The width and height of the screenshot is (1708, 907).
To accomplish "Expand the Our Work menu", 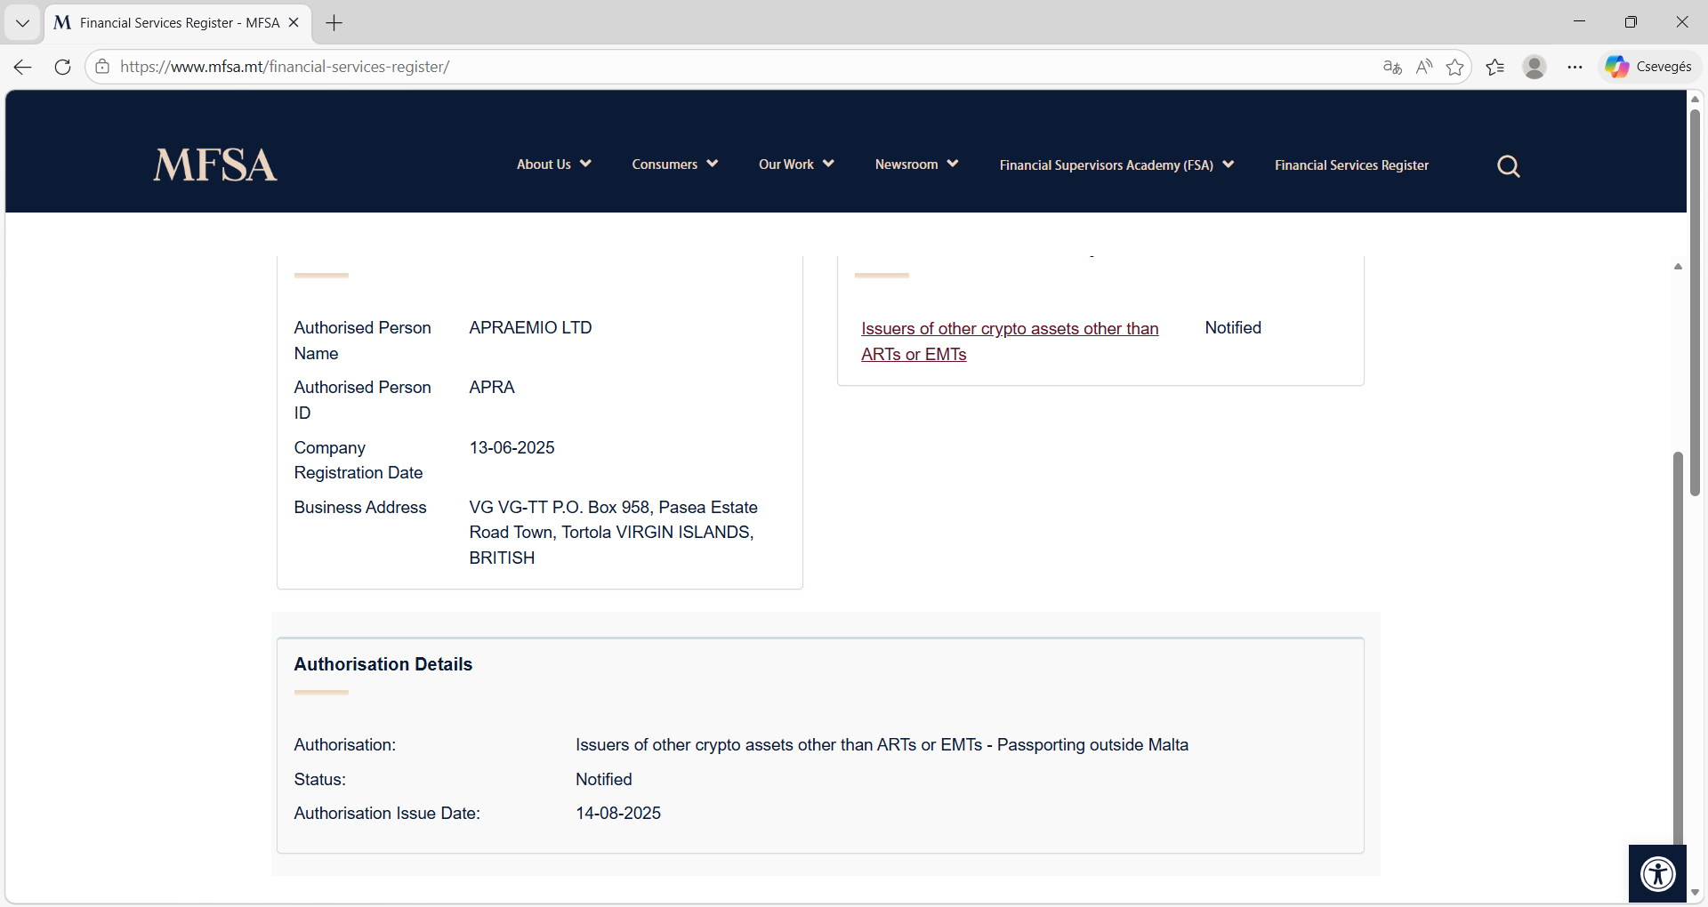I will 796,165.
